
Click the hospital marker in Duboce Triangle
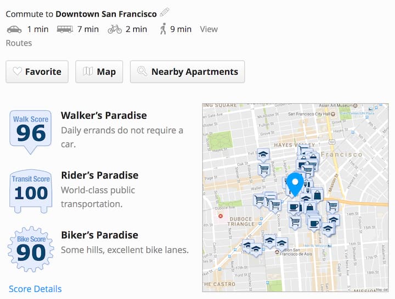pos(221,216)
